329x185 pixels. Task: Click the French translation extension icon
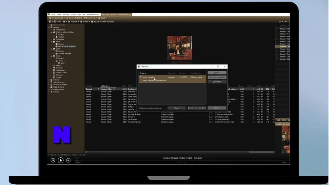pyautogui.click(x=141, y=77)
